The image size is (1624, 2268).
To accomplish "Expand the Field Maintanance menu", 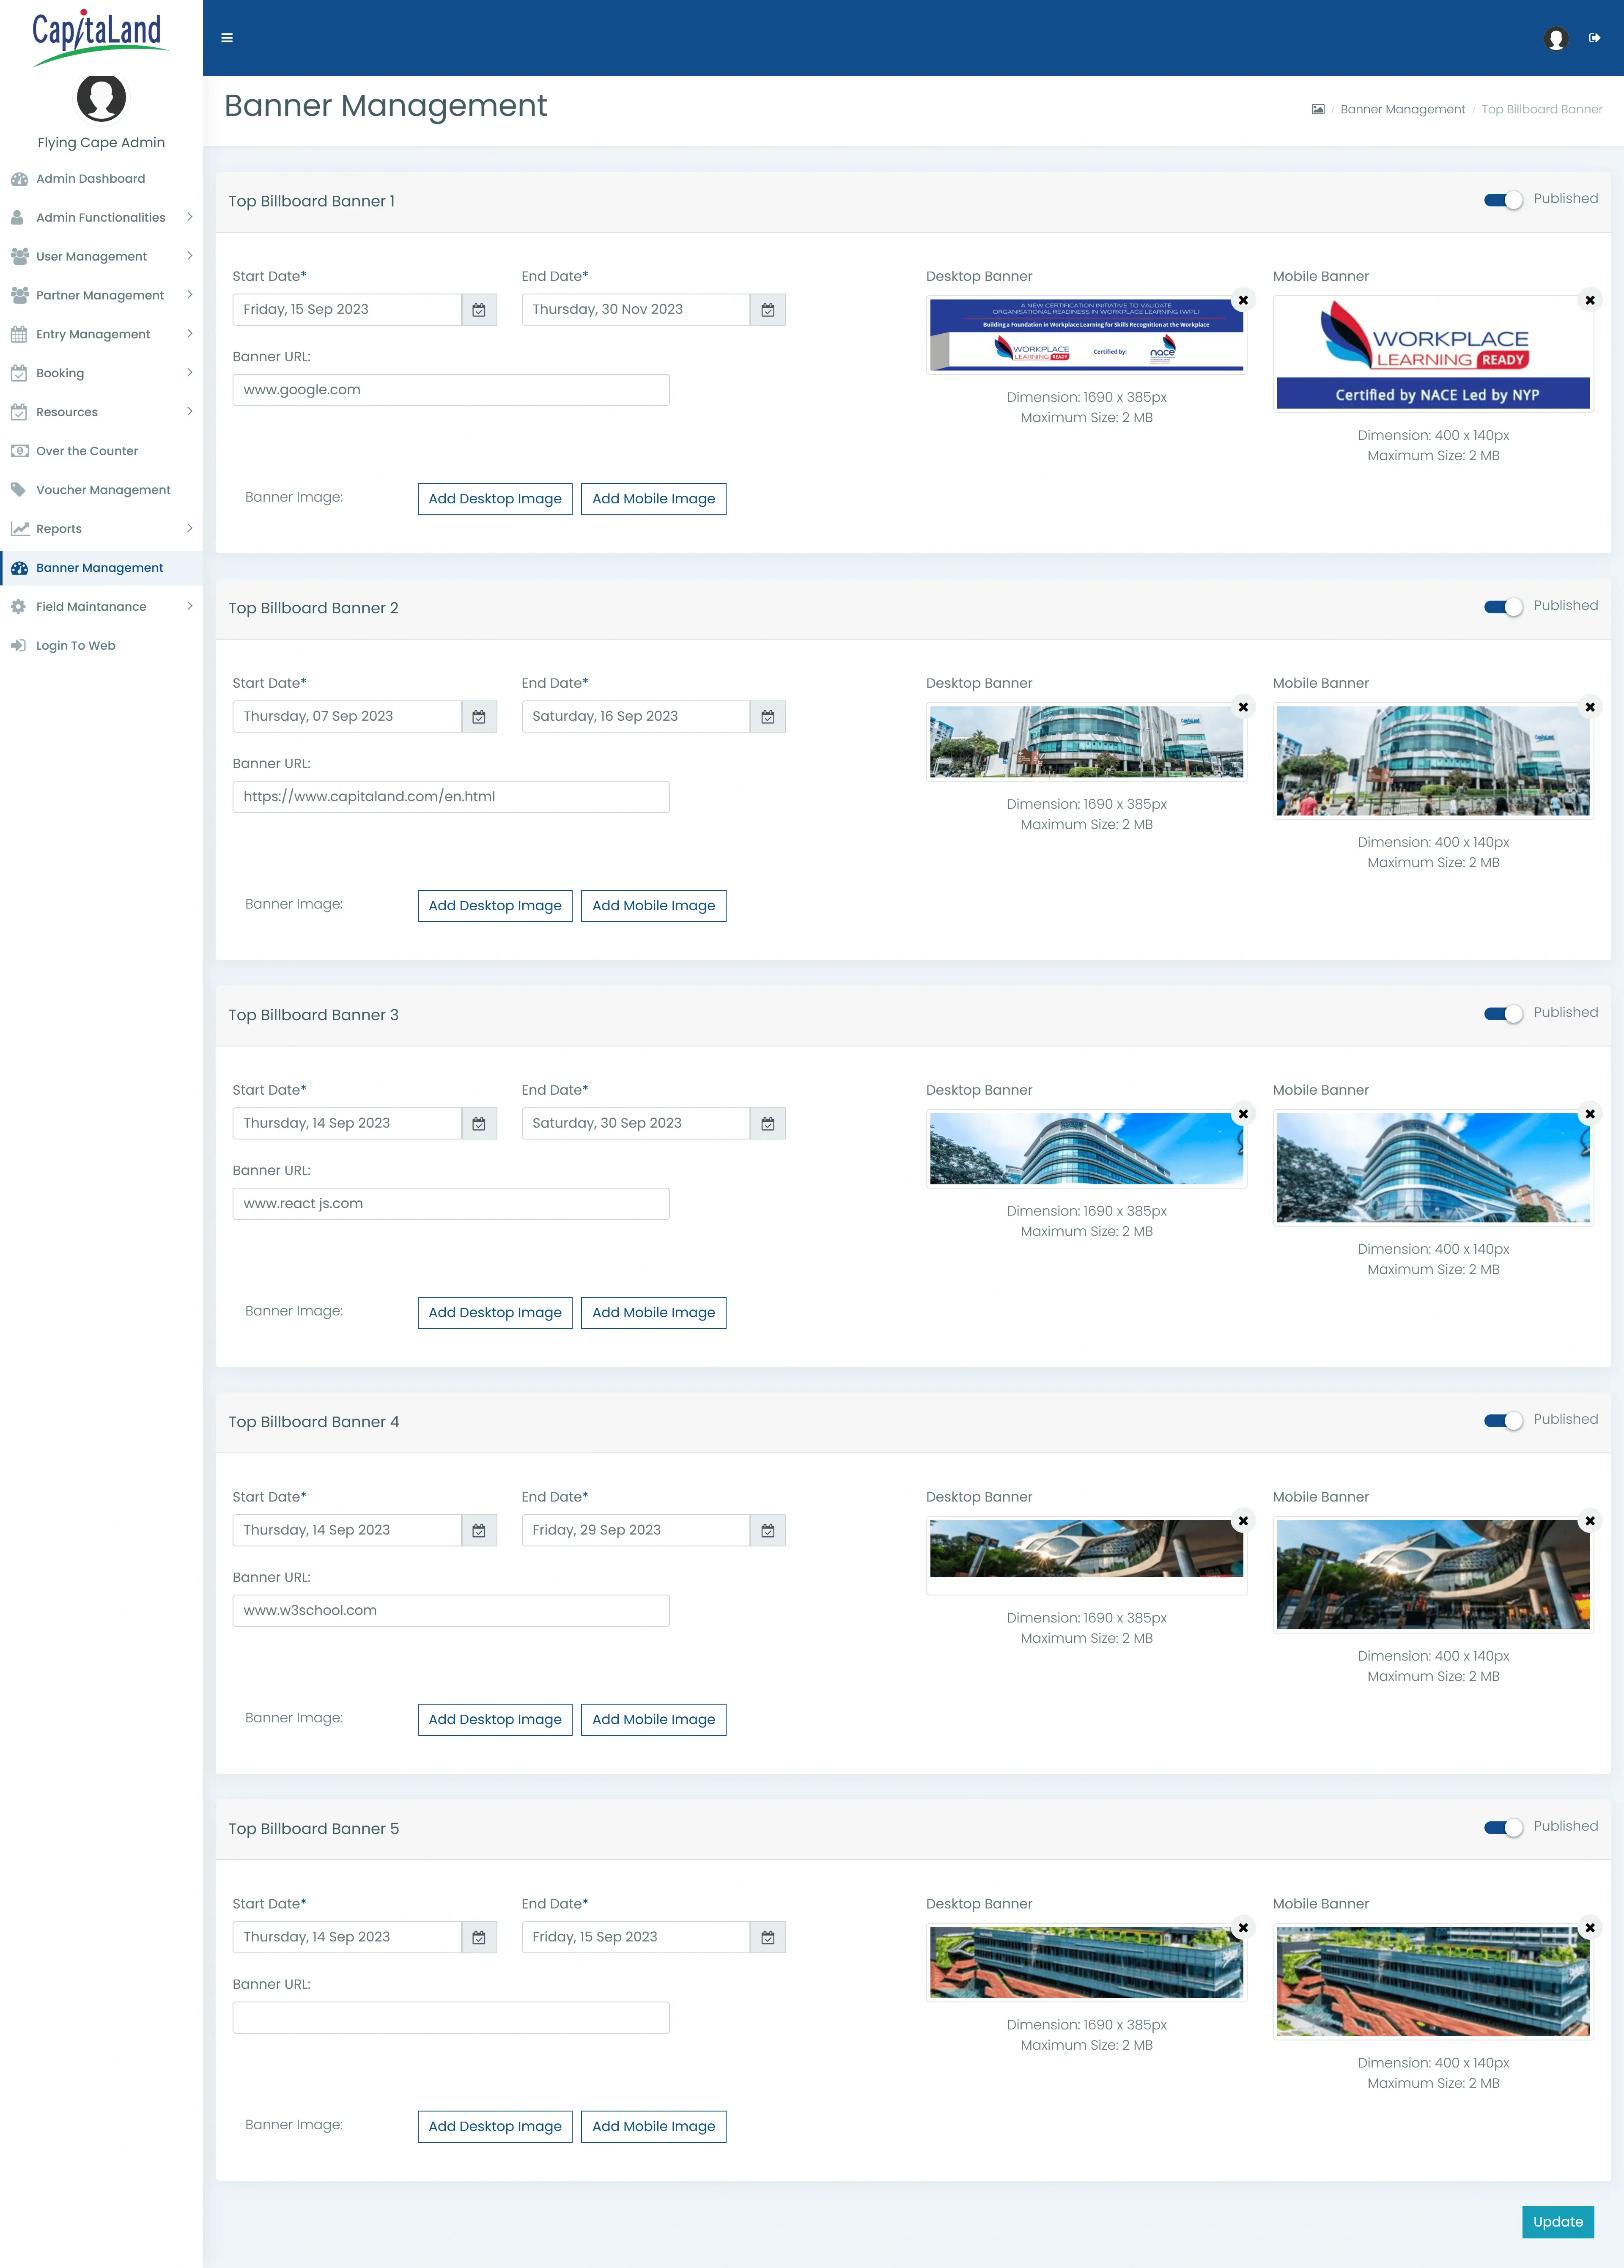I will coord(91,606).
